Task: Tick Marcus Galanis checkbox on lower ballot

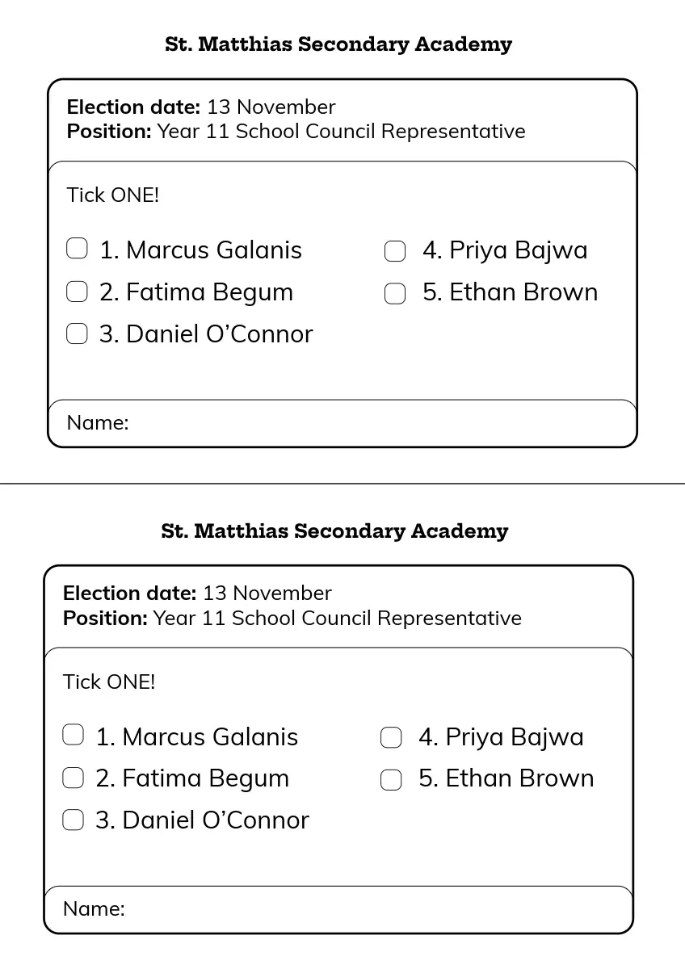Action: click(x=73, y=735)
